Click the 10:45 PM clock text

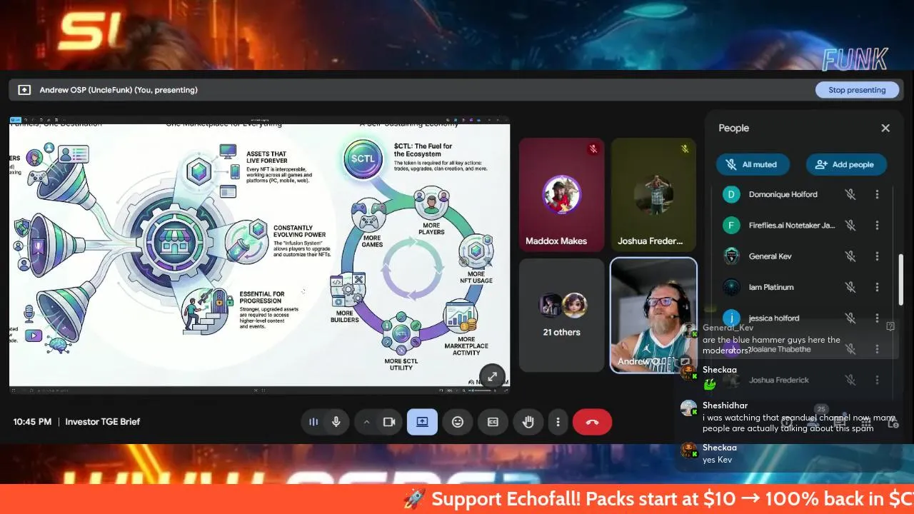32,422
